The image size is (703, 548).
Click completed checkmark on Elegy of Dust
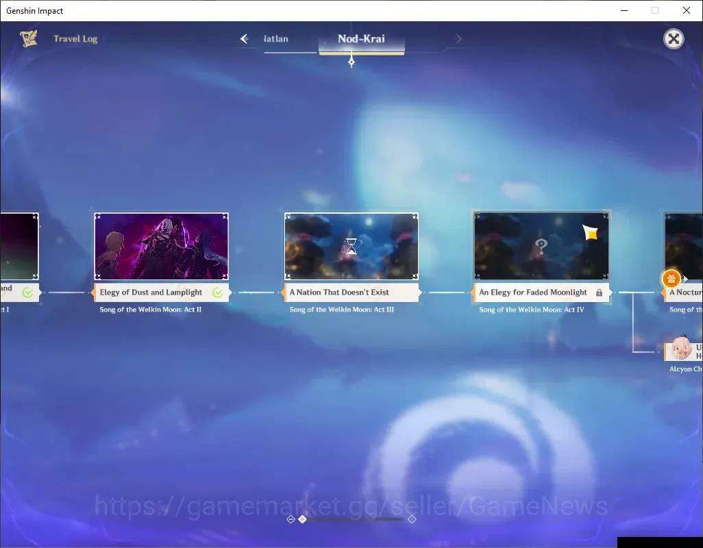217,292
